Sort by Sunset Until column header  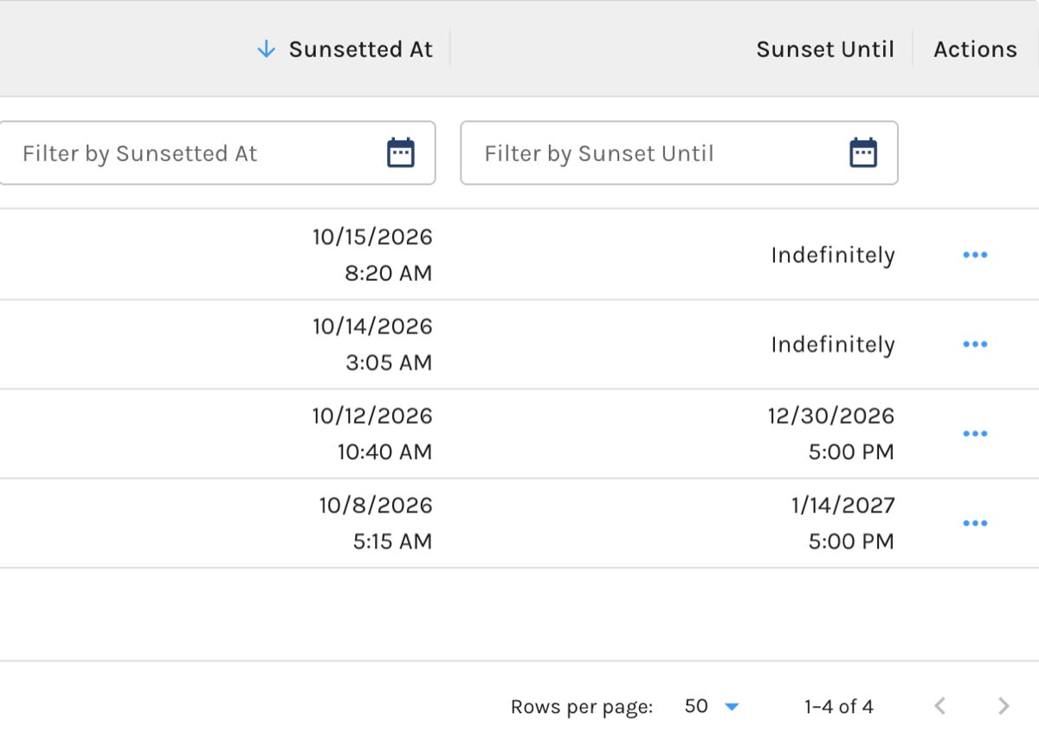(825, 49)
